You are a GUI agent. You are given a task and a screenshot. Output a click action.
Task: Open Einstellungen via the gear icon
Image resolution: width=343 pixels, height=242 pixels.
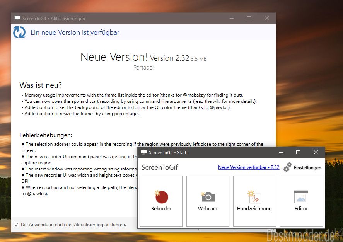[287, 167]
